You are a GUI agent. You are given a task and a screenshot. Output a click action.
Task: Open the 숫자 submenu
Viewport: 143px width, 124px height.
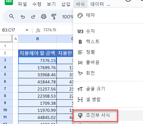click(108, 31)
